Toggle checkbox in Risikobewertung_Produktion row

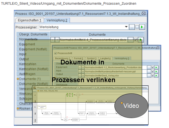pyautogui.click(x=153, y=67)
